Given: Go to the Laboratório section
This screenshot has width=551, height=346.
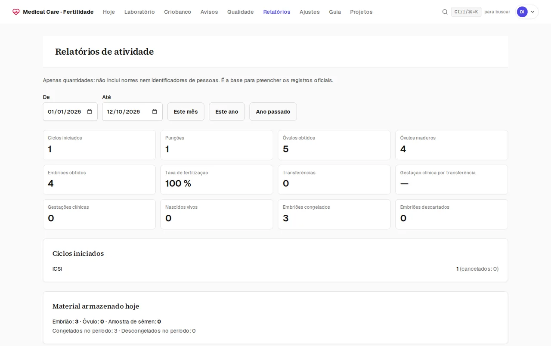Looking at the screenshot, I should coord(139,12).
